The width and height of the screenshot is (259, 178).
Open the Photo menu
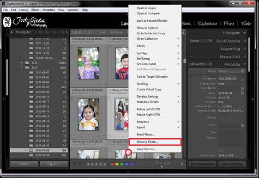(x=36, y=10)
